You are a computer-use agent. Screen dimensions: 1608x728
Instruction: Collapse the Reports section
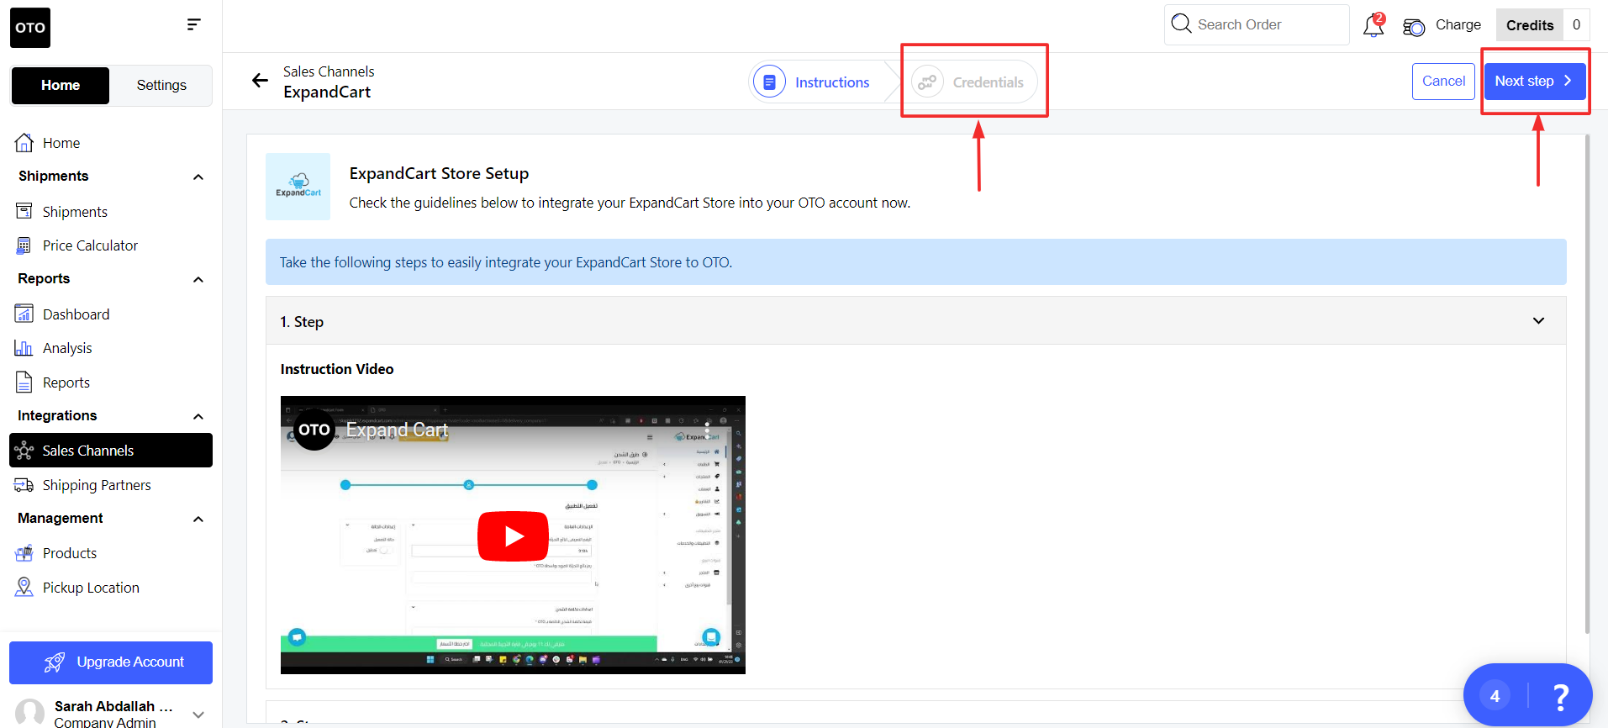198,279
